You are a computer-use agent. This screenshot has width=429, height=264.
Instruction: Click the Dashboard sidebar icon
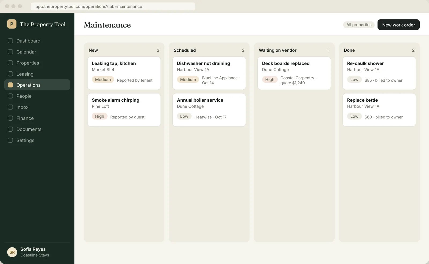click(x=10, y=41)
